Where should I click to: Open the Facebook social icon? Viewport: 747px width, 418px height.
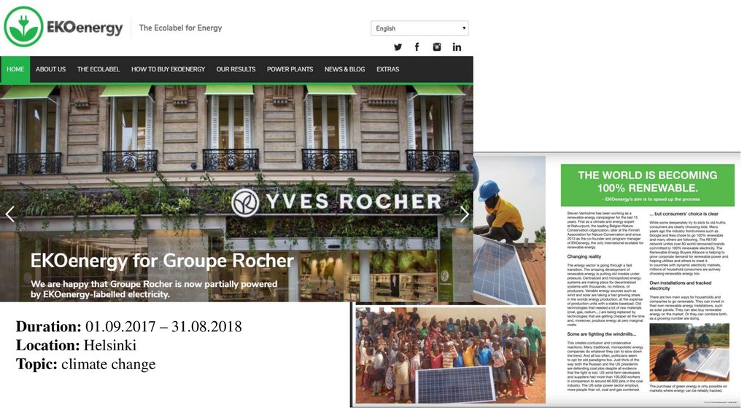[417, 47]
